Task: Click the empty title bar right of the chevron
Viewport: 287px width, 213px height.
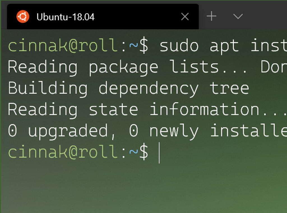Action: (266, 15)
